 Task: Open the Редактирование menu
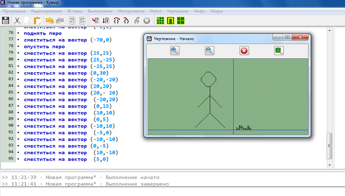pos(46,11)
